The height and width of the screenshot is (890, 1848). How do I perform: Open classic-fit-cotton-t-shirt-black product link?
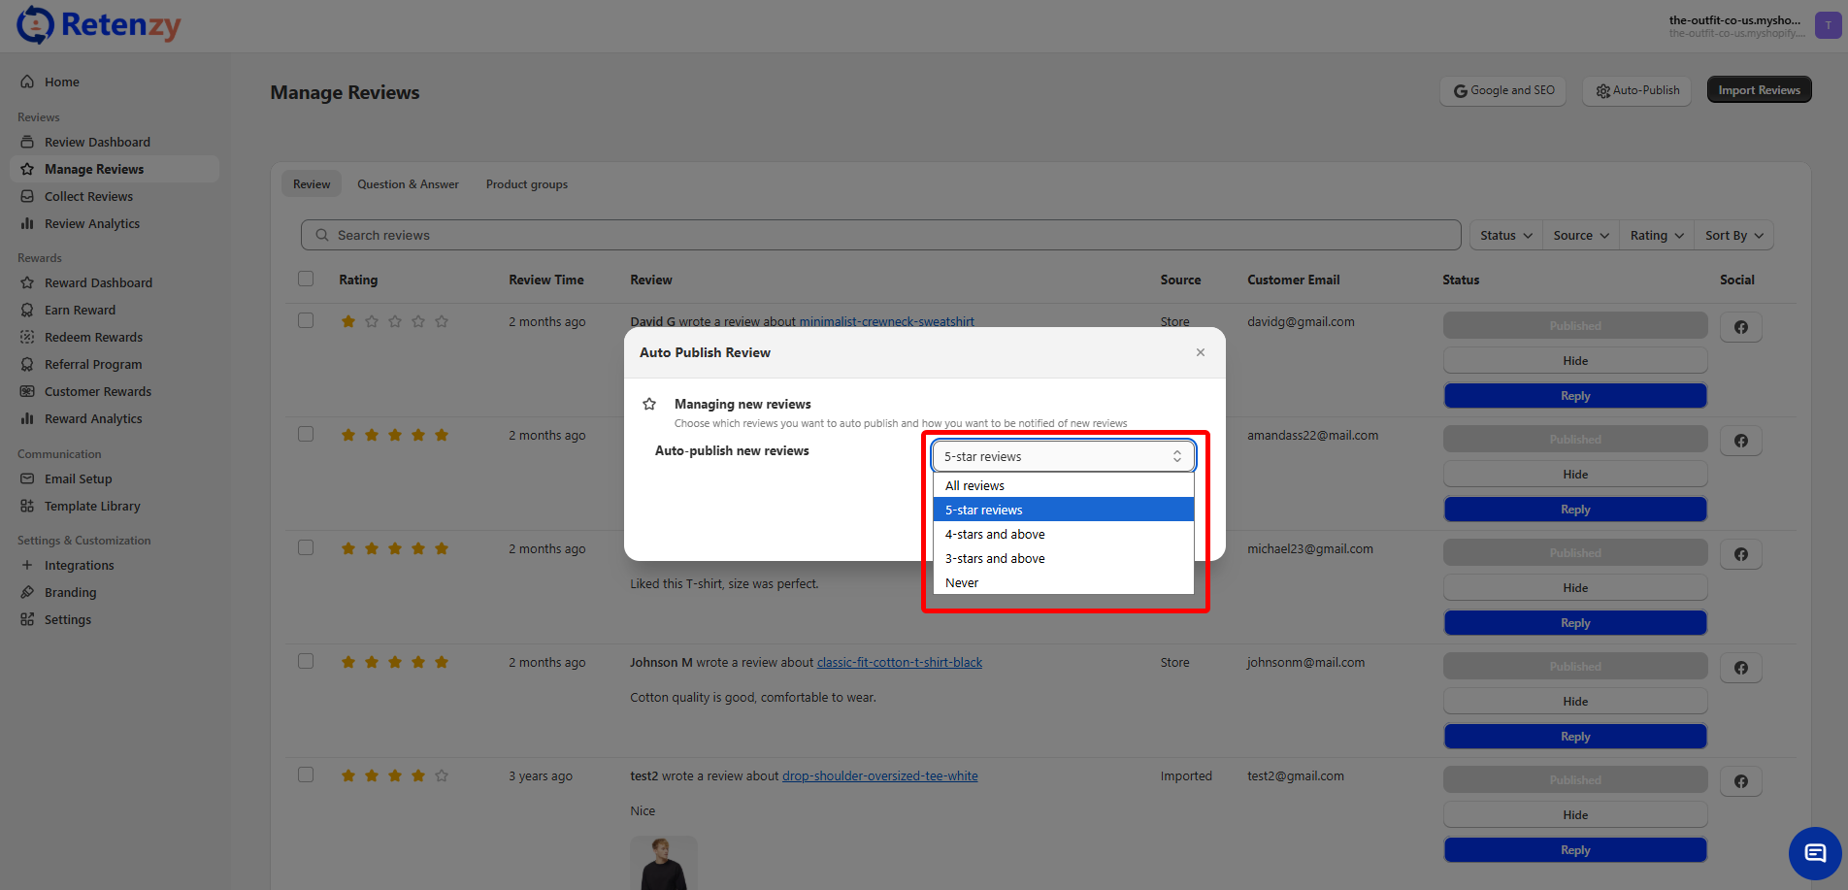click(899, 663)
